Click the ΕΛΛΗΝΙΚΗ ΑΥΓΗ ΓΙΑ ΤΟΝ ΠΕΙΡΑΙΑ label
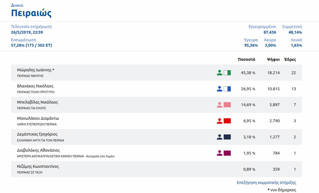This screenshot has height=193, width=319. tap(40, 140)
